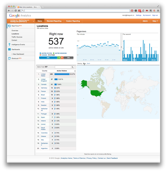Click the Germany country link

44,88
